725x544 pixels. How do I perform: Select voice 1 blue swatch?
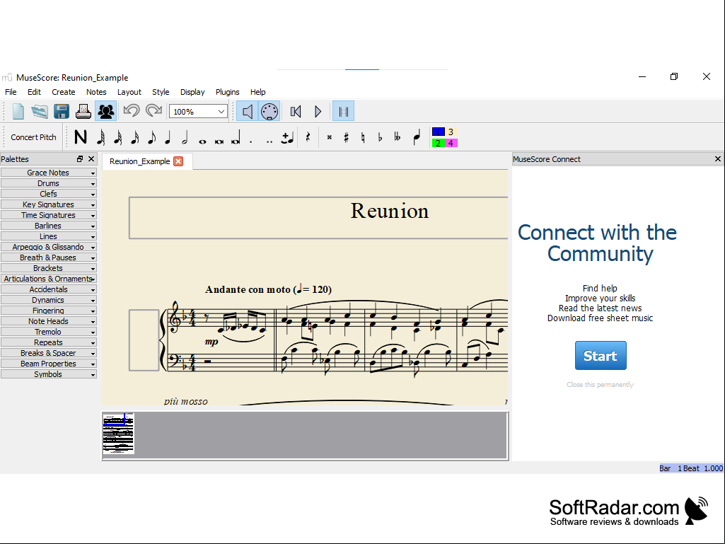pyautogui.click(x=438, y=132)
